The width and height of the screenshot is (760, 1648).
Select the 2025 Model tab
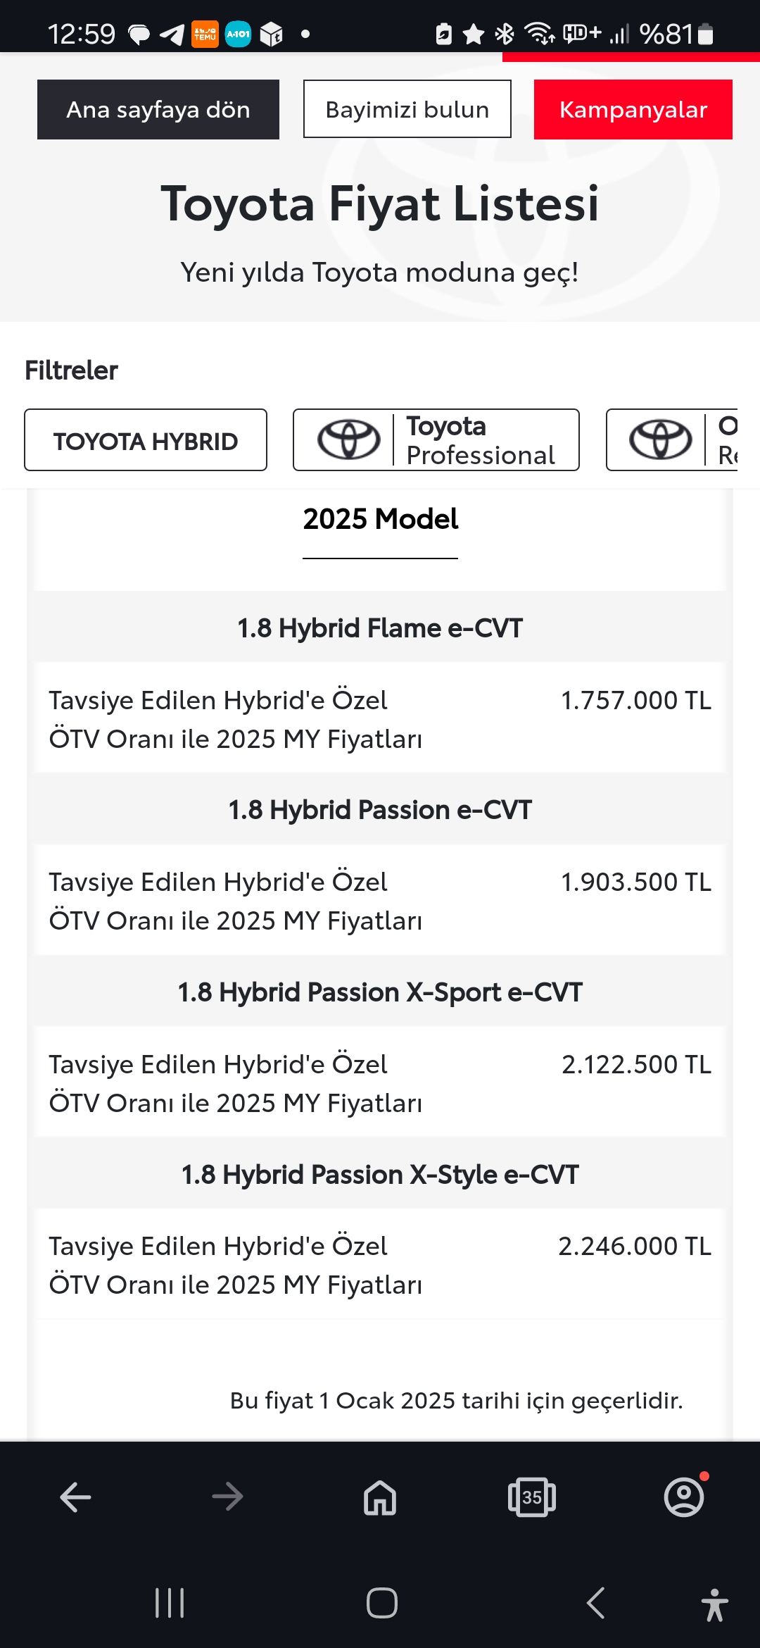380,520
